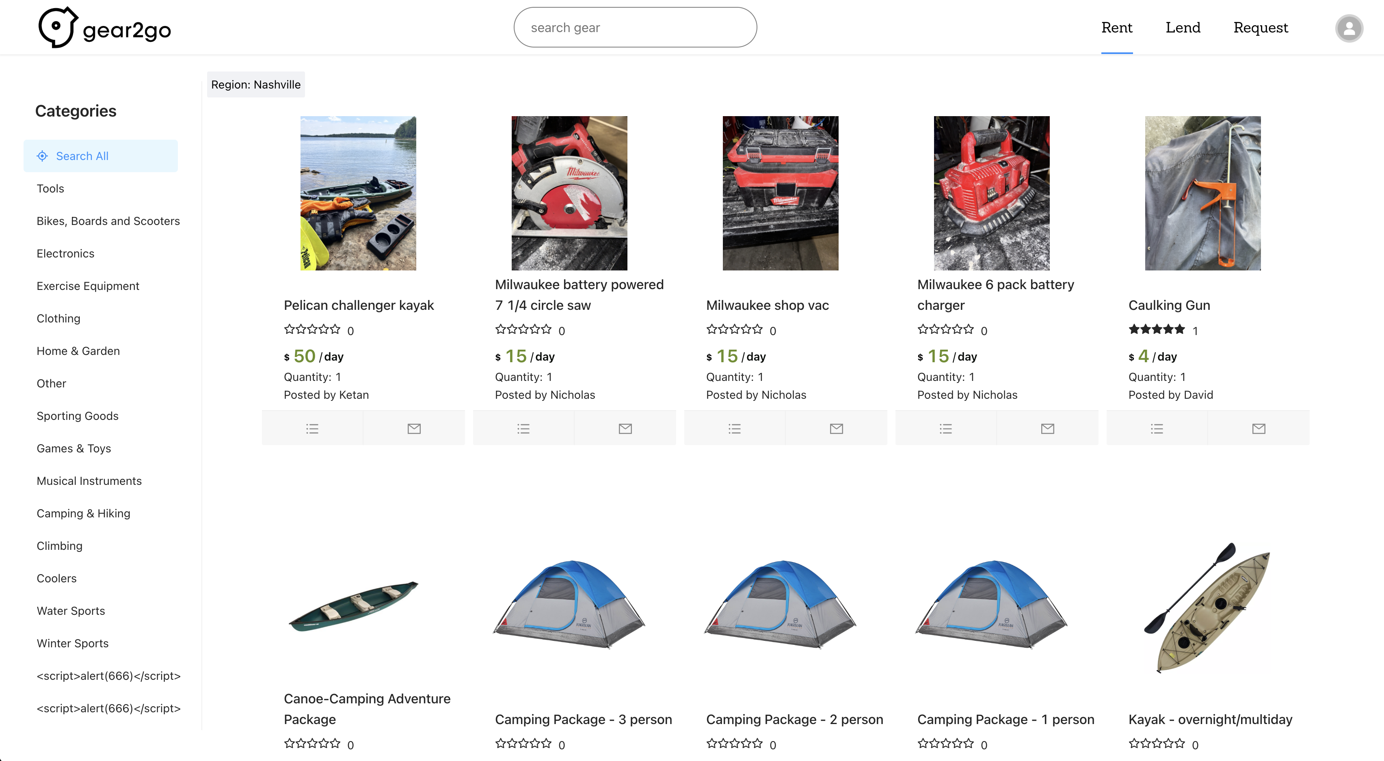Rate the Pelican challenger kayak one star
Screen dimensions: 1384x761
point(289,329)
